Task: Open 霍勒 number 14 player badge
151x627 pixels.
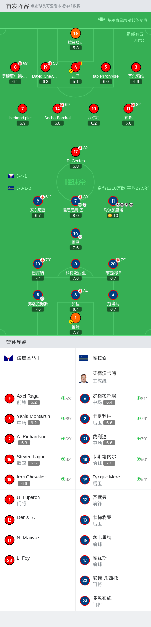Action: pos(75,233)
